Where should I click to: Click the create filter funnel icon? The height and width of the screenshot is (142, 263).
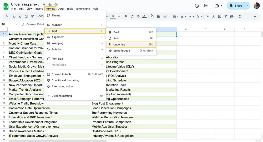(x=225, y=16)
